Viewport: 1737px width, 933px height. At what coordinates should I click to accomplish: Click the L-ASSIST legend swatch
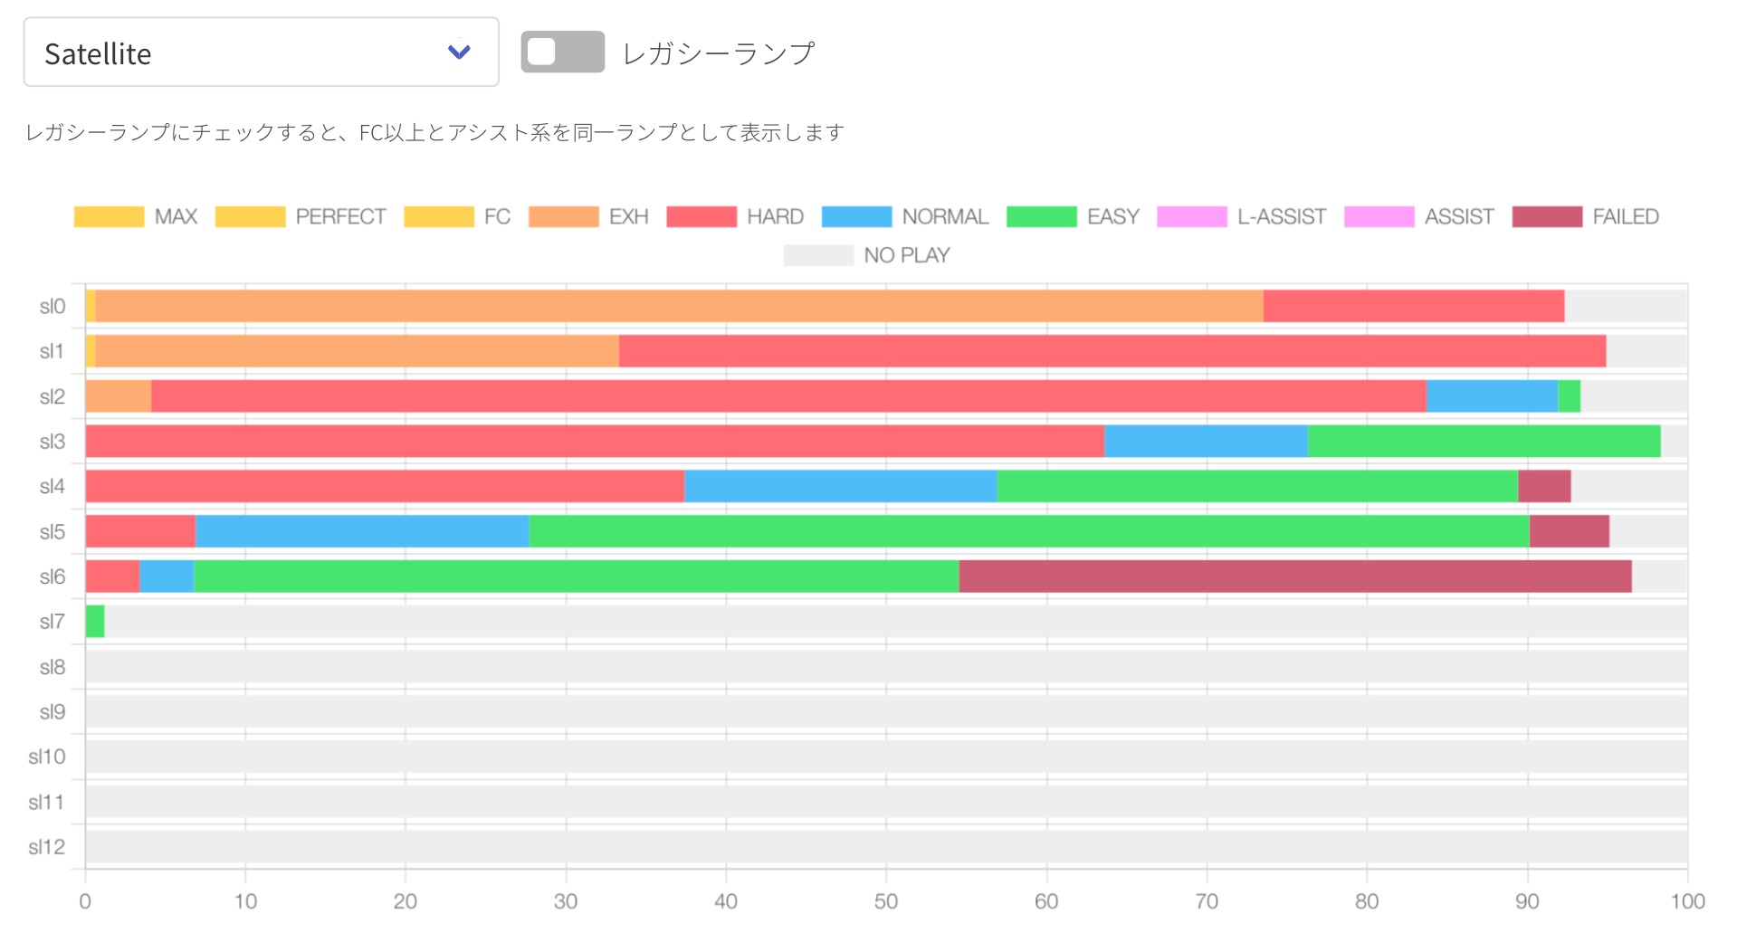tap(1193, 215)
